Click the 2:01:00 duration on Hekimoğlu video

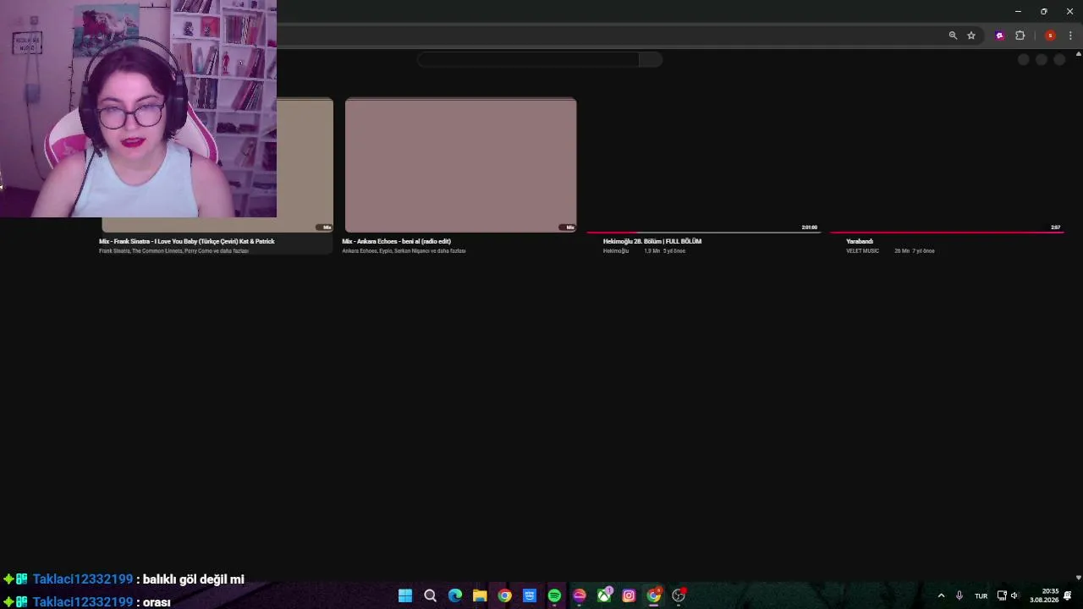click(x=810, y=228)
